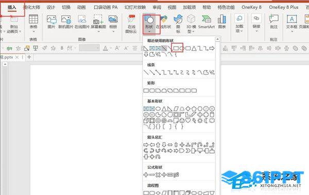Open the 形状 shapes gallery button
This screenshot has width=309, height=195.
[149, 24]
